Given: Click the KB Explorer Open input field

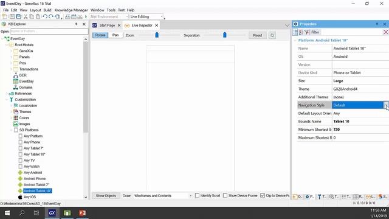Looking at the screenshot, I should pos(49,31).
